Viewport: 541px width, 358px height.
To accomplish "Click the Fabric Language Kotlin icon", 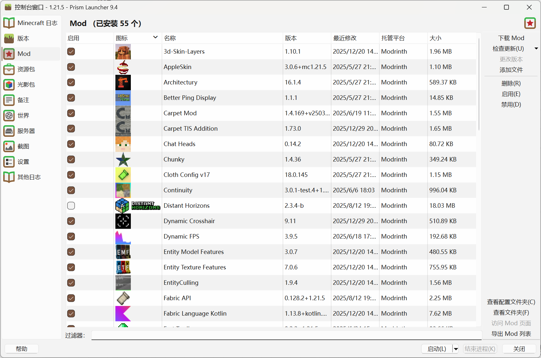I will (x=123, y=314).
